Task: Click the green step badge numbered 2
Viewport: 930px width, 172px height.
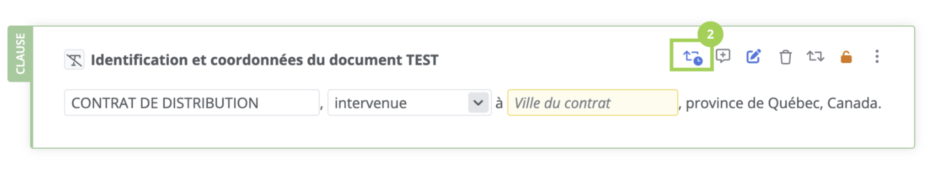Action: 710,34
